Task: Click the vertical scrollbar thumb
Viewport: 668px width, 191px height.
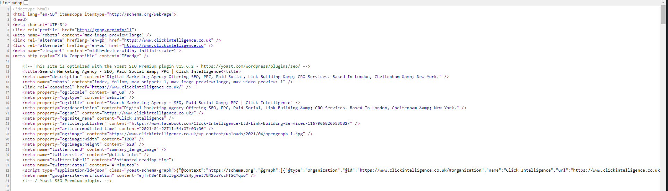Action: [663, 15]
